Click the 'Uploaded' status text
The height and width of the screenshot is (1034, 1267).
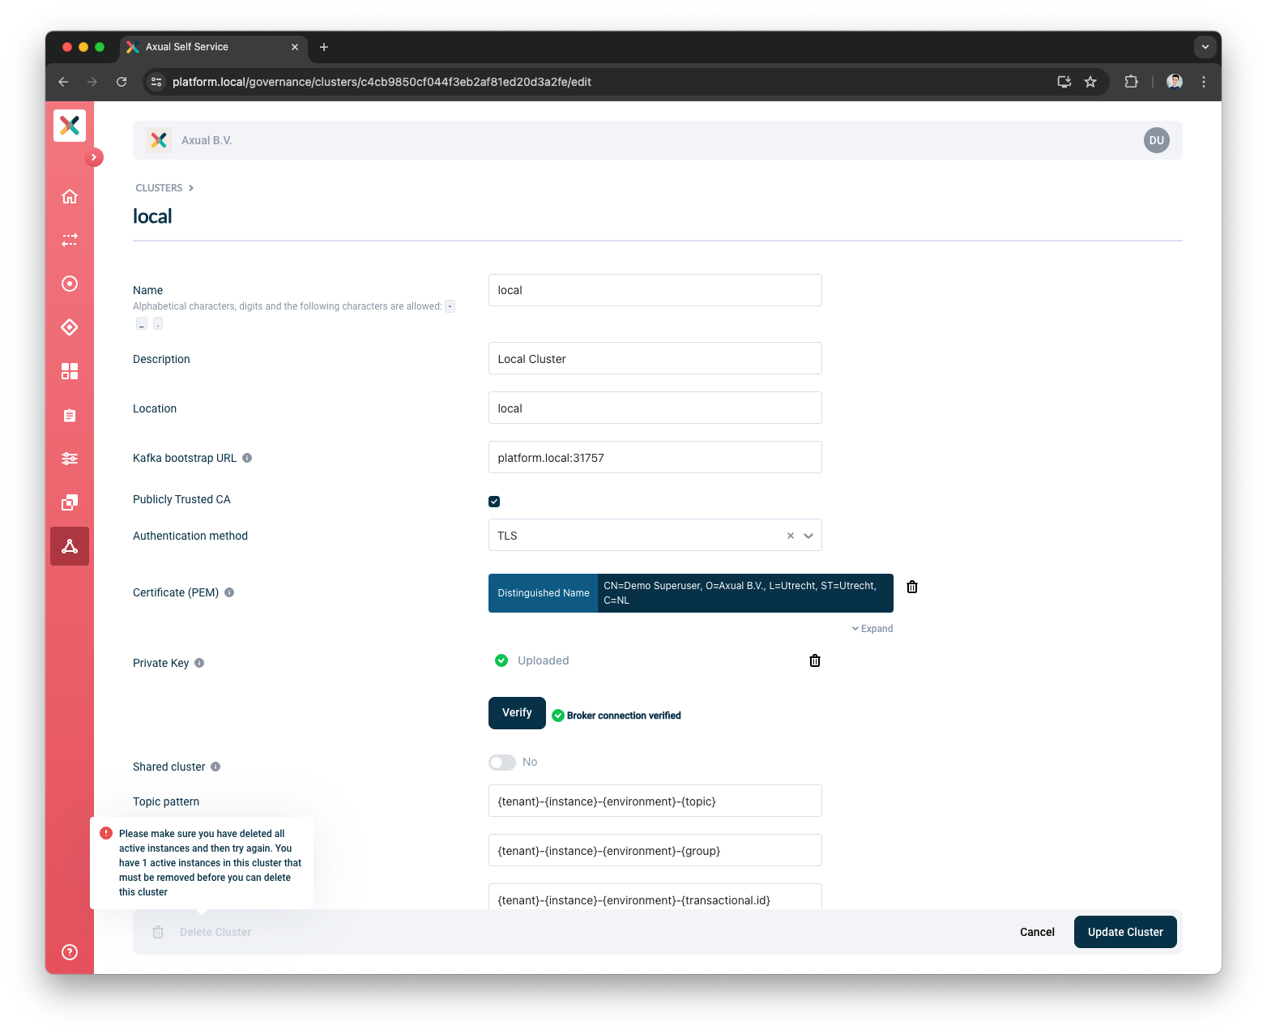tap(543, 660)
